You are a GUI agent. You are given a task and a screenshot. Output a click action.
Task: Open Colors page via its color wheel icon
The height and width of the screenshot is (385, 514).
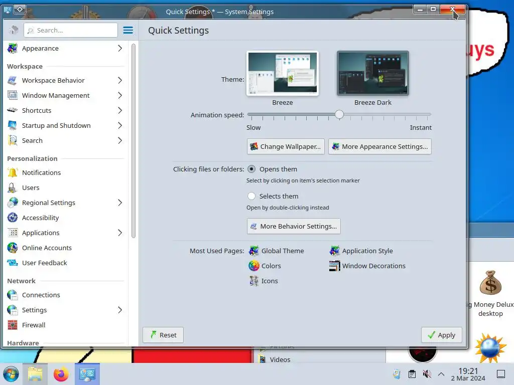253,266
